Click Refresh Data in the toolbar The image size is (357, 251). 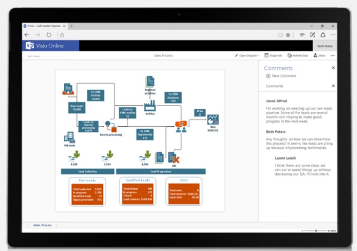pos(298,56)
